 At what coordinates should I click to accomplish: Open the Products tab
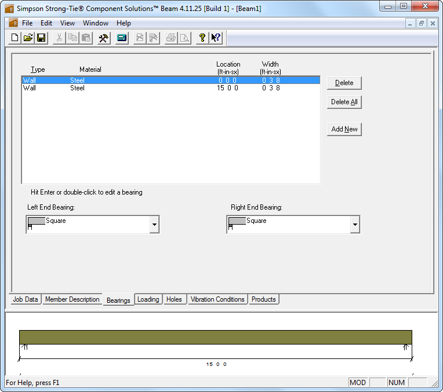point(264,299)
